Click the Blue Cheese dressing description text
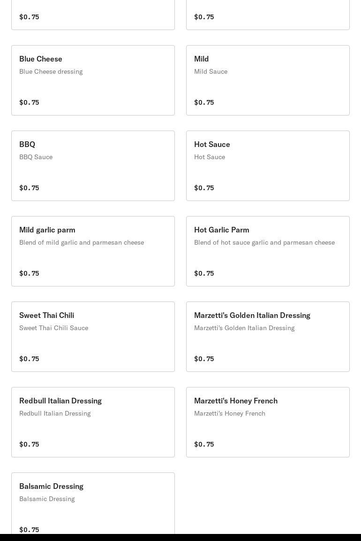 pos(51,71)
